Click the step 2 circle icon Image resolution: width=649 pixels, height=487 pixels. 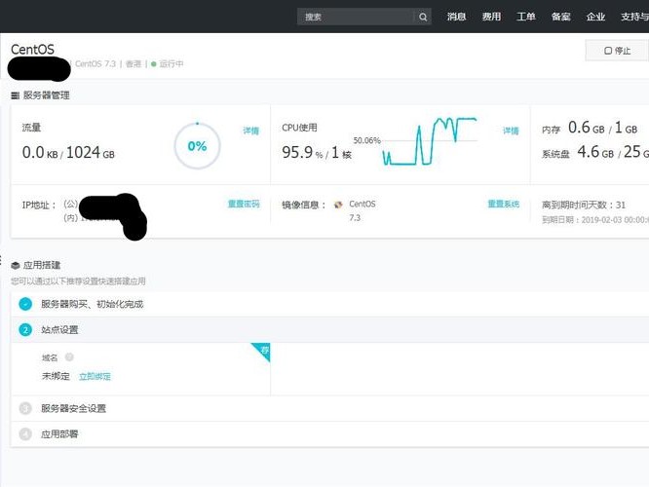[25, 330]
